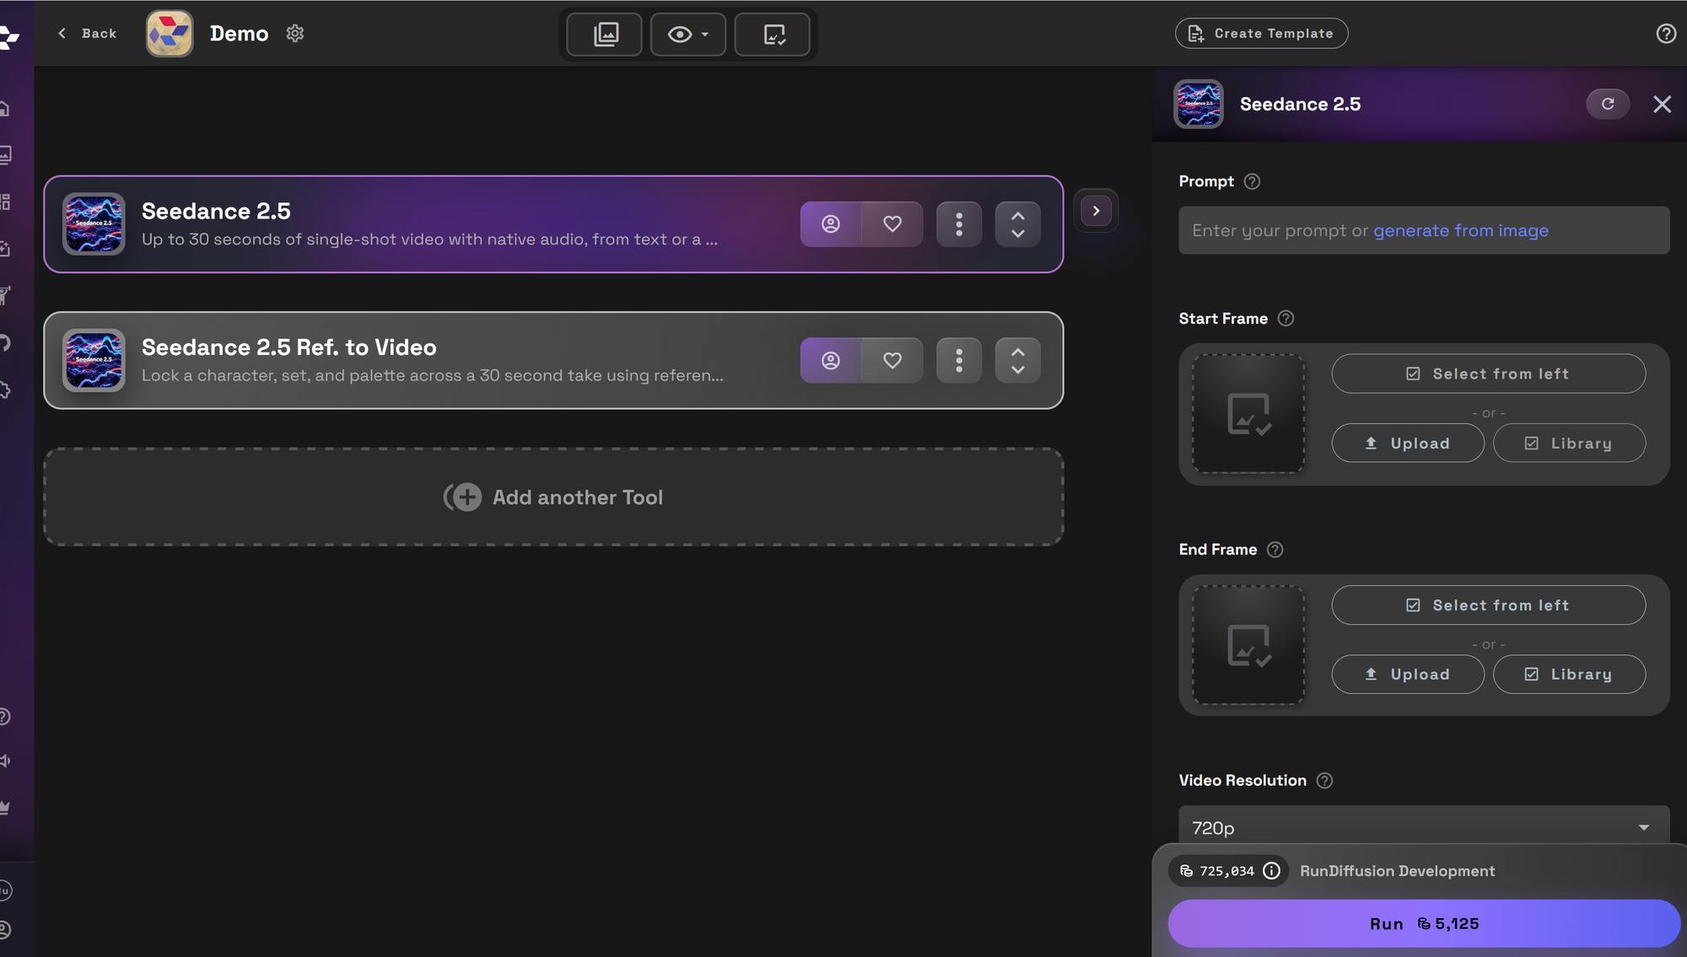Click the reorder arrows on Seedance 2.5 card
Image resolution: width=1687 pixels, height=957 pixels.
click(1018, 224)
